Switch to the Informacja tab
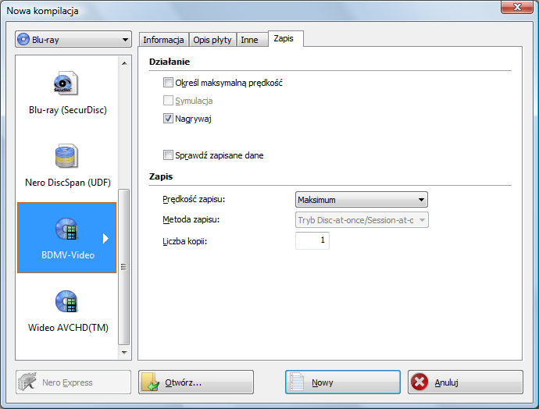This screenshot has height=409, width=539. [163, 40]
